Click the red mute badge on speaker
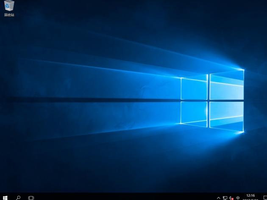The width and height of the screenshot is (267, 200). click(232, 198)
